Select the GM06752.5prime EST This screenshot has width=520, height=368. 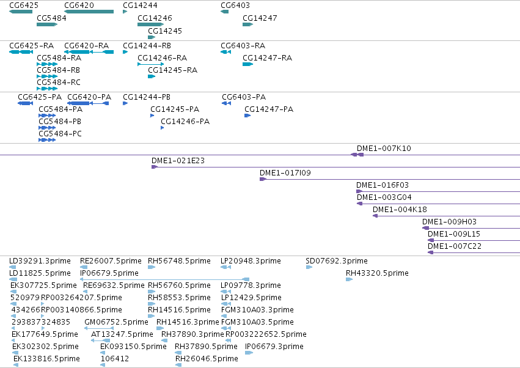99,328
